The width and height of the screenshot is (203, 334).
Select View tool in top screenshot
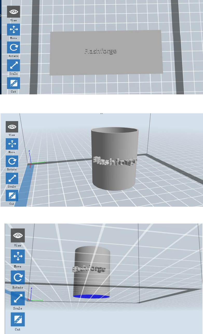click(13, 12)
